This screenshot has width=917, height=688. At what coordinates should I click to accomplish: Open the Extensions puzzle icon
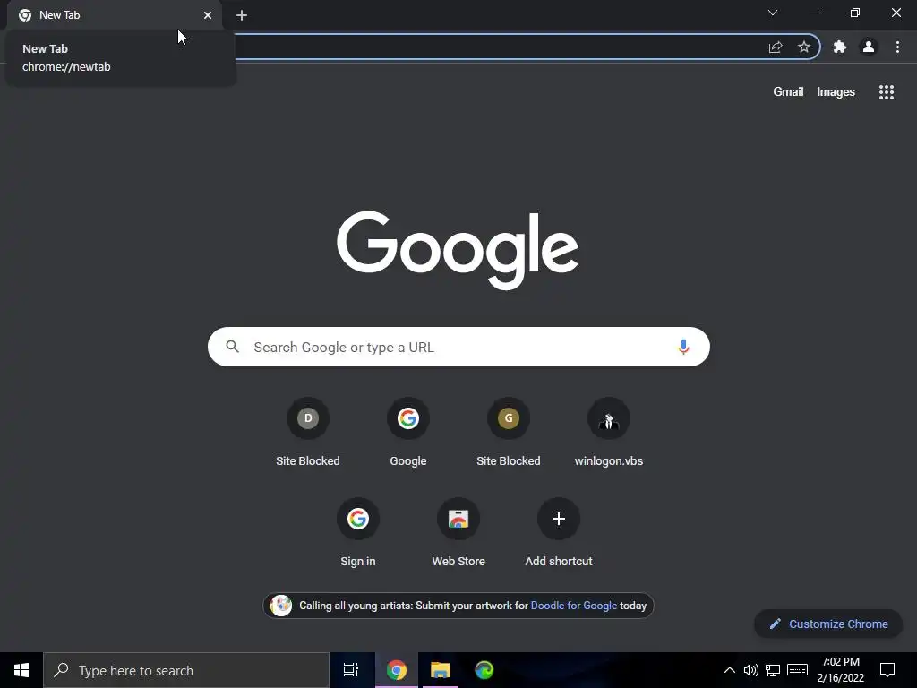click(840, 47)
